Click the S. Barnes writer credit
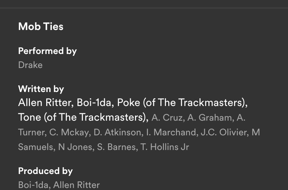 [116, 147]
